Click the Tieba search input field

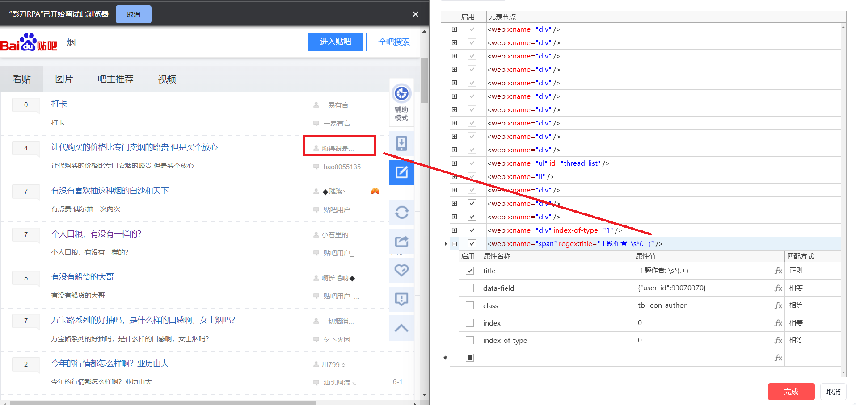pos(185,42)
